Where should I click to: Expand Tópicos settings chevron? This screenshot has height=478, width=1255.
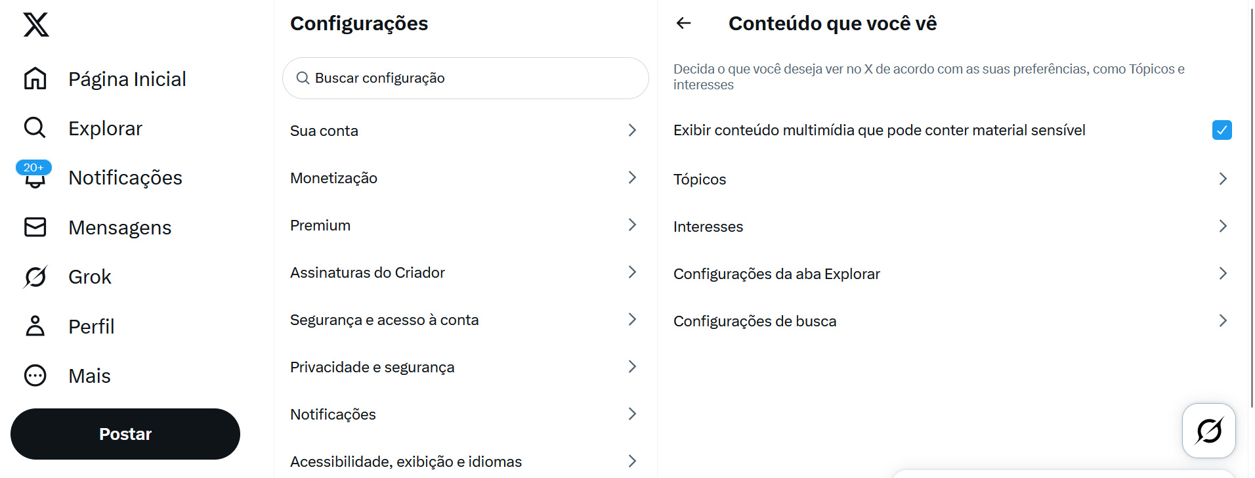(x=1222, y=179)
